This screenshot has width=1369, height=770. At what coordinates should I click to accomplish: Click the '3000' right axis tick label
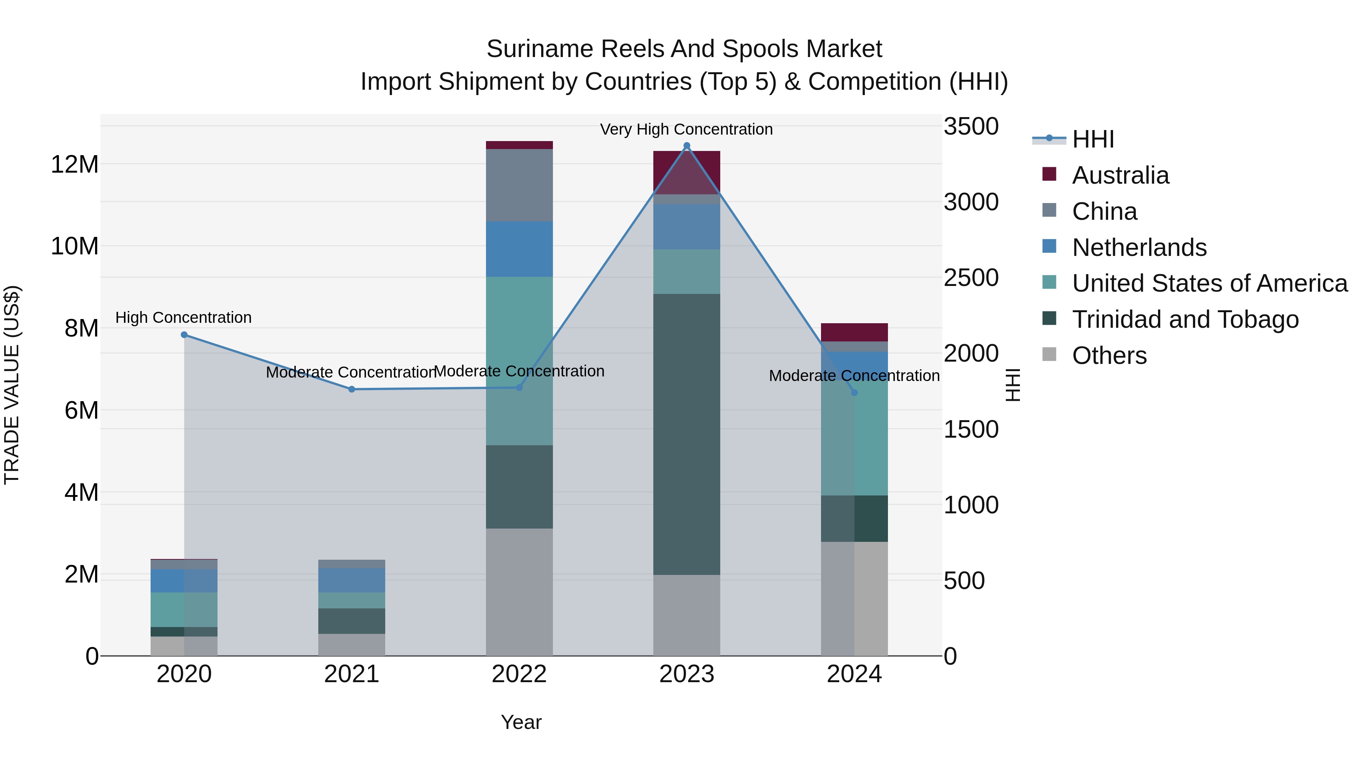pyautogui.click(x=971, y=202)
